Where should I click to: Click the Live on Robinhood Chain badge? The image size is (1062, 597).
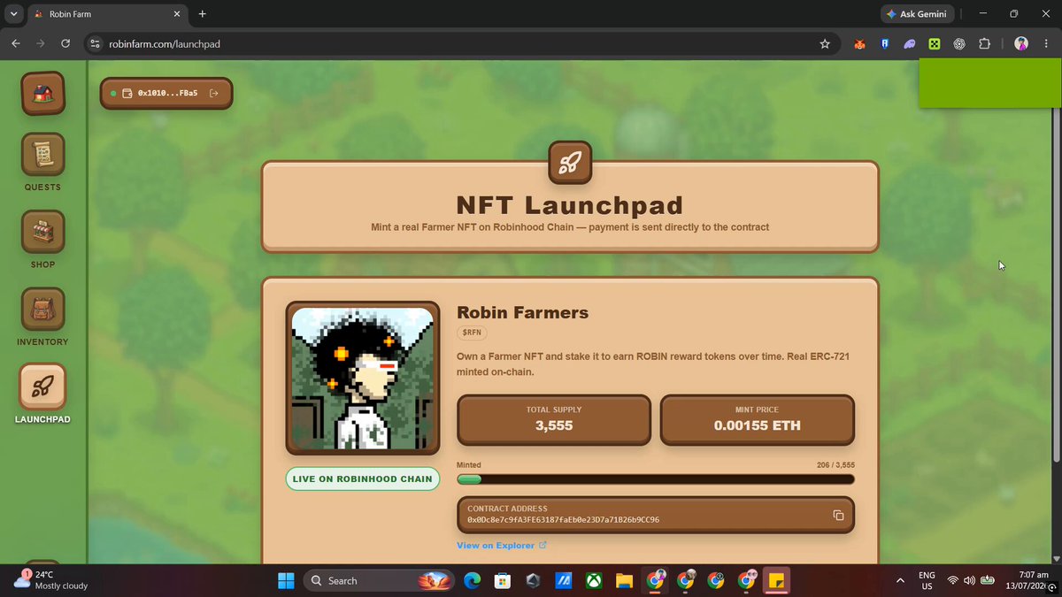[363, 478]
